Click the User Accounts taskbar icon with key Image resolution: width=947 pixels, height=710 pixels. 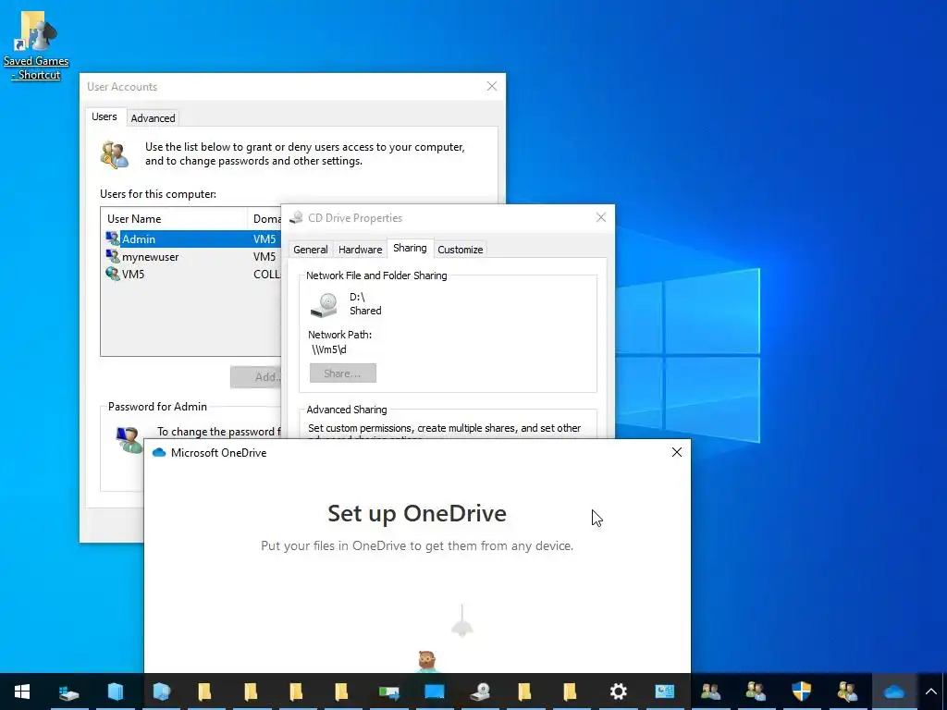click(x=847, y=692)
